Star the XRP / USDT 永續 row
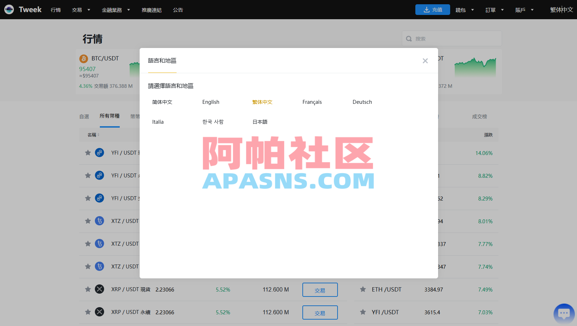This screenshot has height=326, width=577. [88, 312]
